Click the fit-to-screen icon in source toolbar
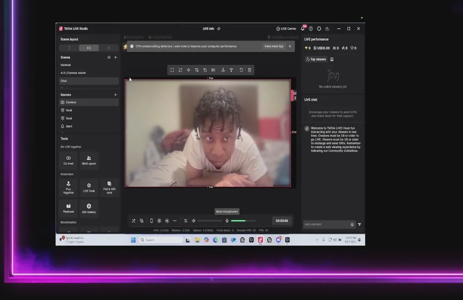 (172, 70)
